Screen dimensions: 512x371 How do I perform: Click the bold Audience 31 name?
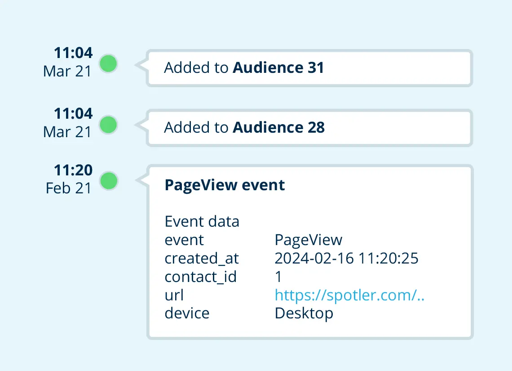278,68
